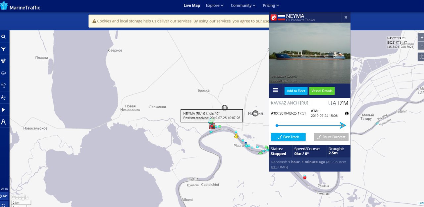Open the density maps network icon

point(3,97)
